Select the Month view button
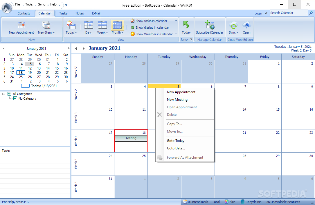 (x=117, y=28)
